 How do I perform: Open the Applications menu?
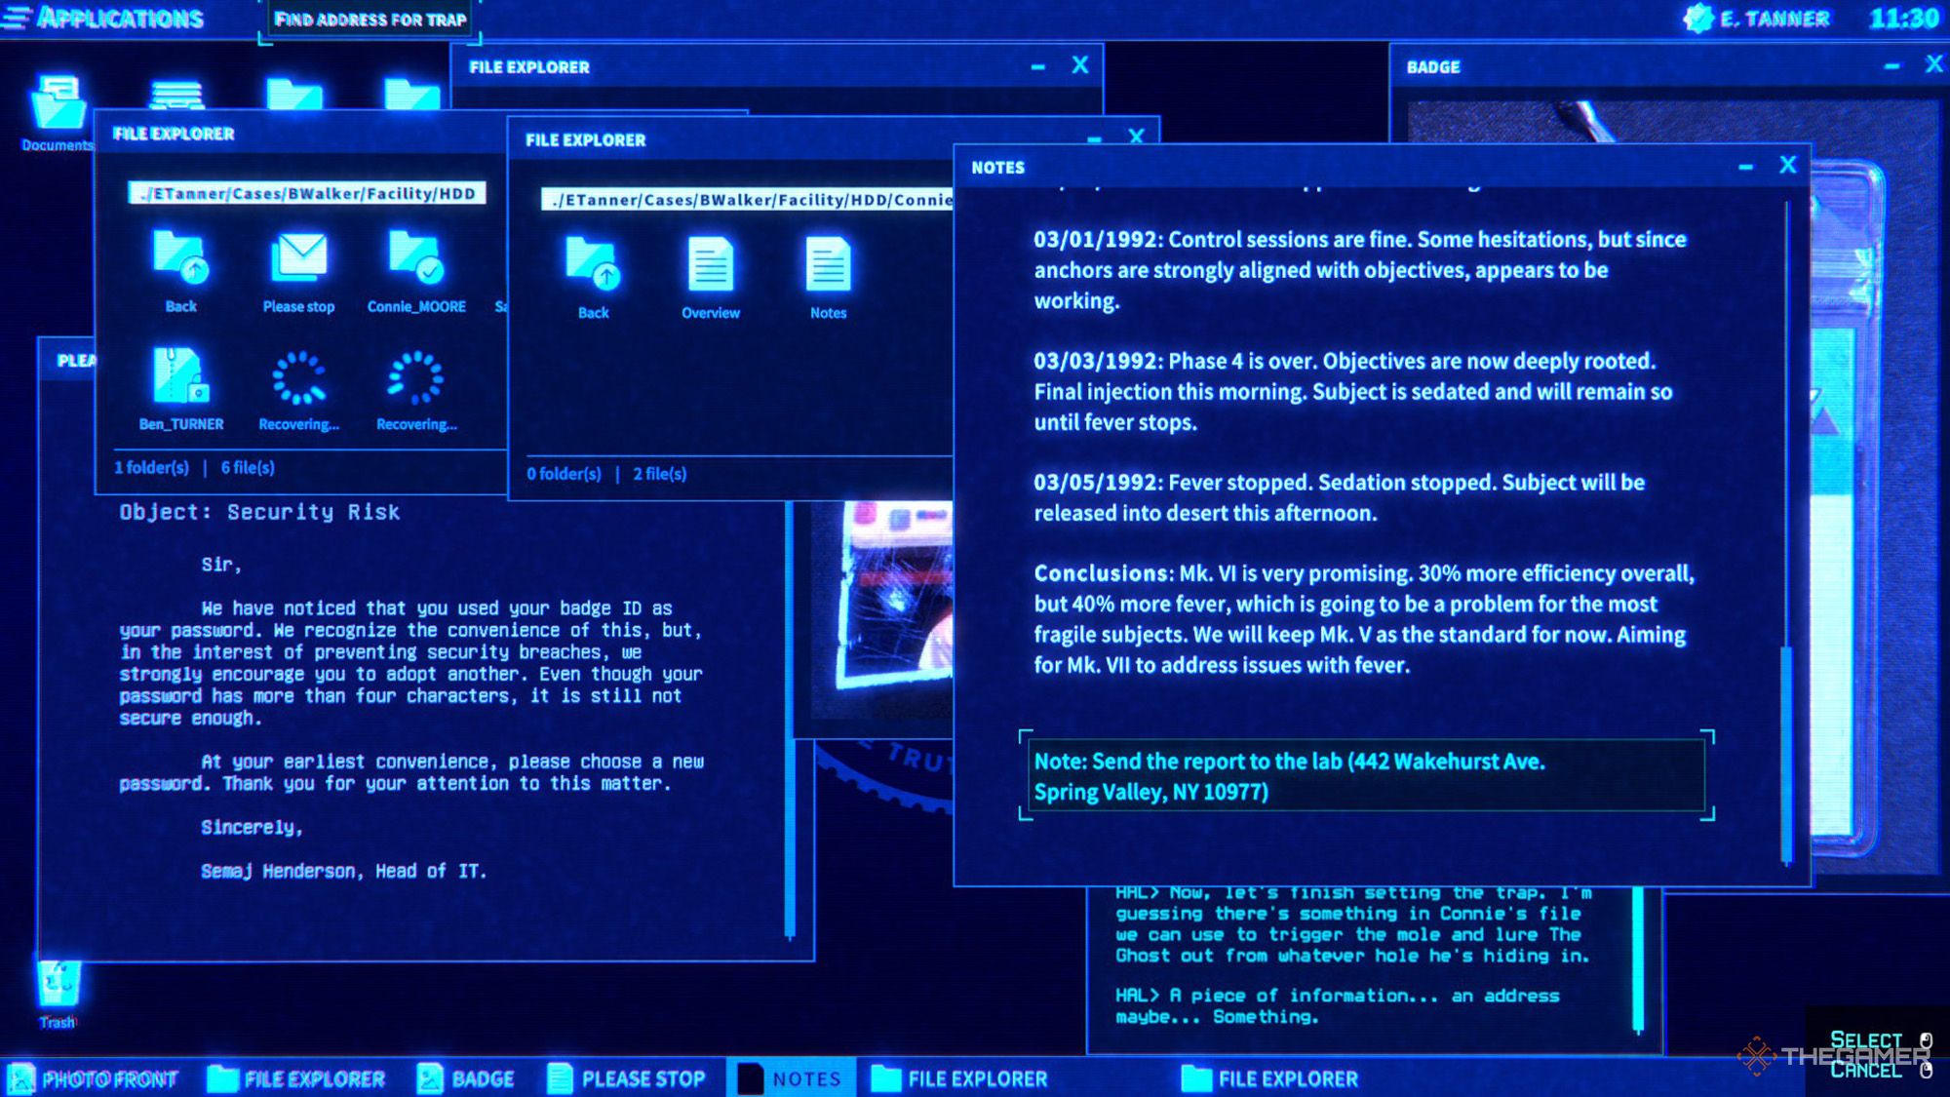(103, 18)
